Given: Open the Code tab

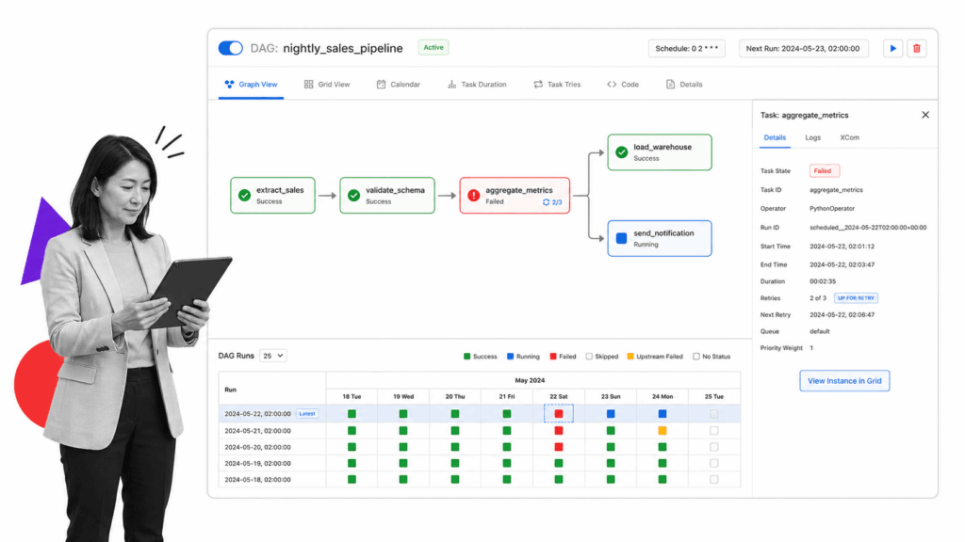Looking at the screenshot, I should (x=623, y=84).
